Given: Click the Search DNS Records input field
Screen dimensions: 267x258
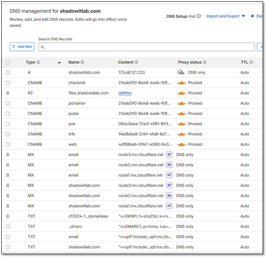Looking at the screenshot, I should (147, 47).
